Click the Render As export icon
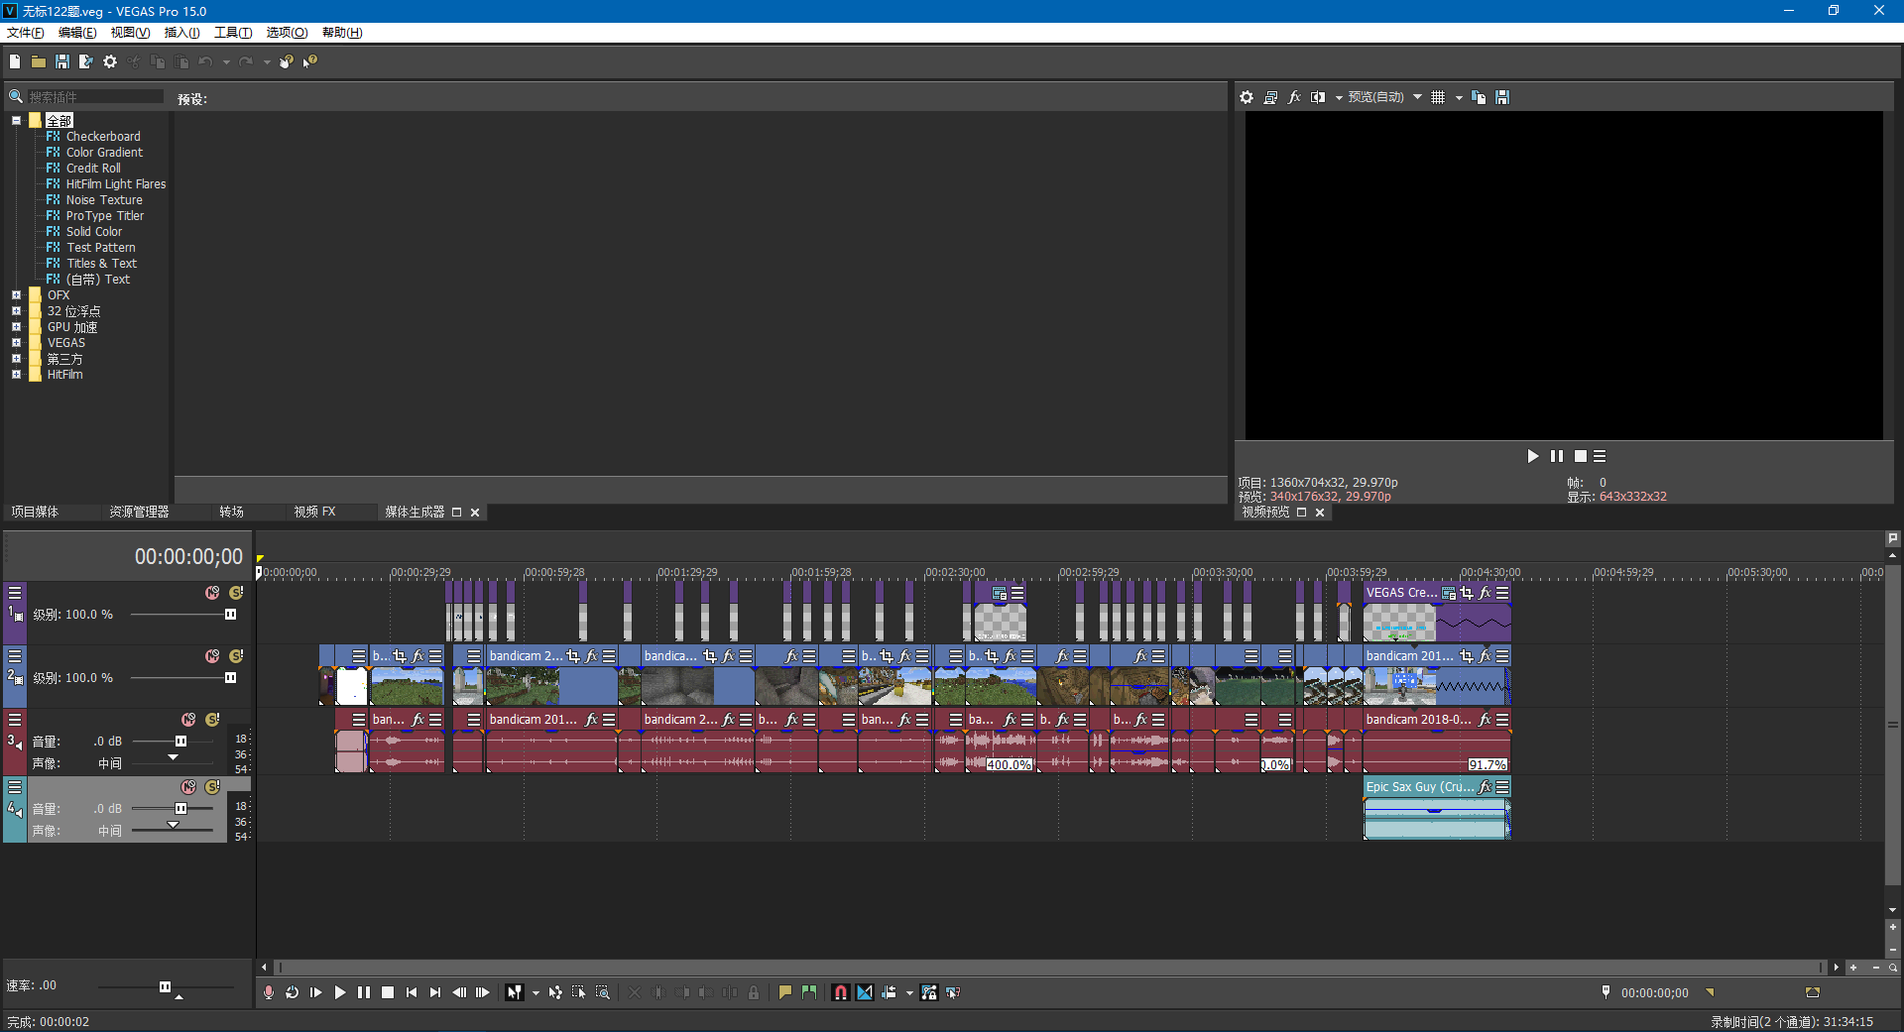Image resolution: width=1904 pixels, height=1032 pixels. point(86,61)
